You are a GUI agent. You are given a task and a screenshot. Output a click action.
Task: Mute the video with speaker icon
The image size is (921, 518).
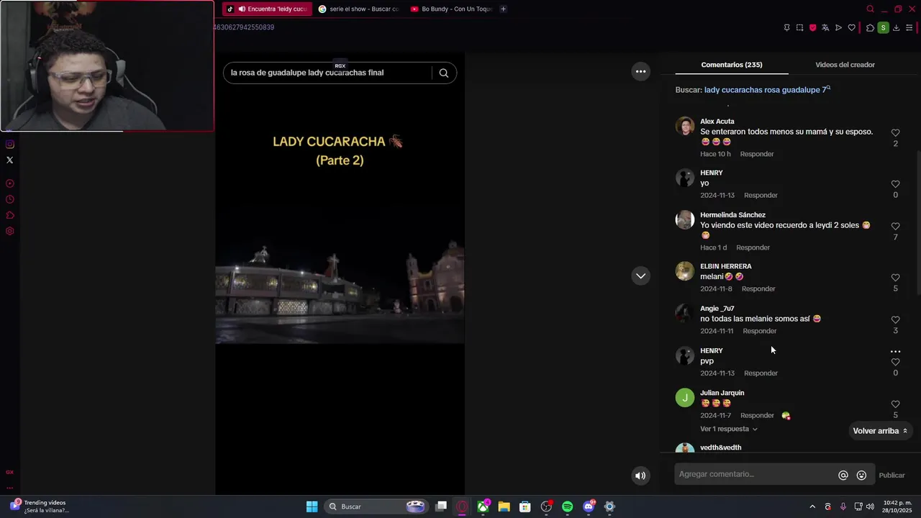640,476
